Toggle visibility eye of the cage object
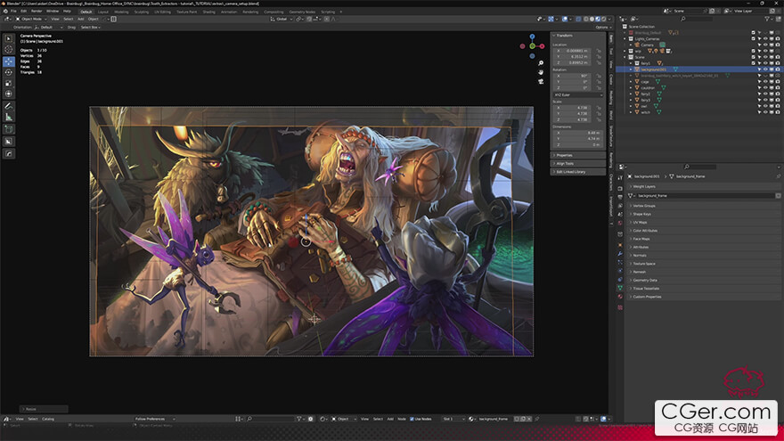This screenshot has height=441, width=784. pos(765,81)
